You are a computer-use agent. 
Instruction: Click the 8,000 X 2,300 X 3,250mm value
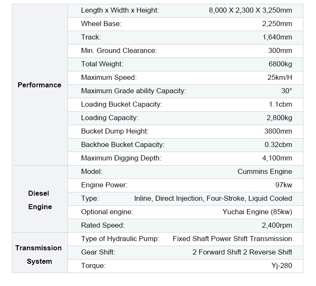tap(250, 10)
